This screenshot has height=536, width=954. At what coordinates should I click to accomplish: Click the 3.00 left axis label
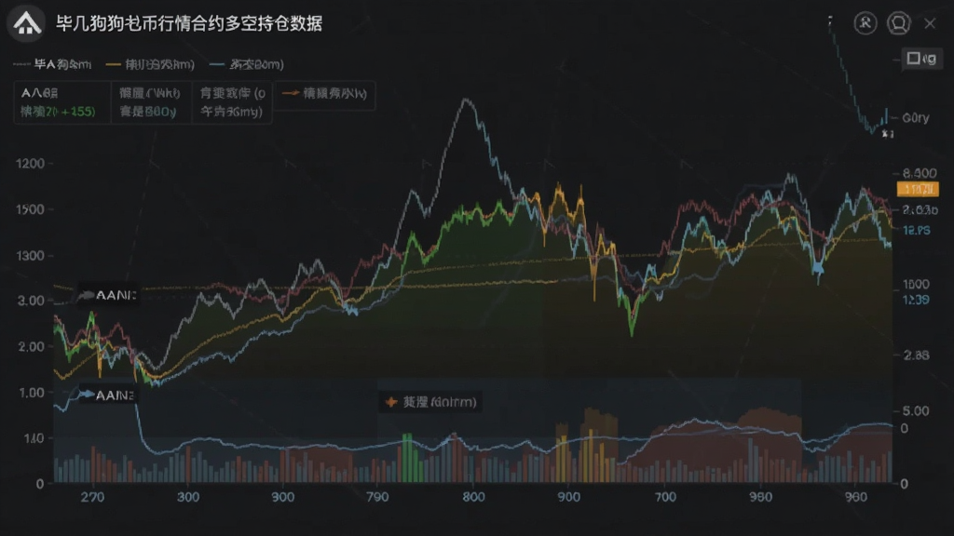(31, 301)
